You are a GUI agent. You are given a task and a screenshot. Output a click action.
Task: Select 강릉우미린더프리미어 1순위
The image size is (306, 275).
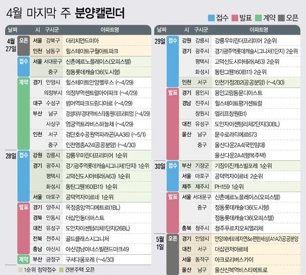click(x=96, y=155)
